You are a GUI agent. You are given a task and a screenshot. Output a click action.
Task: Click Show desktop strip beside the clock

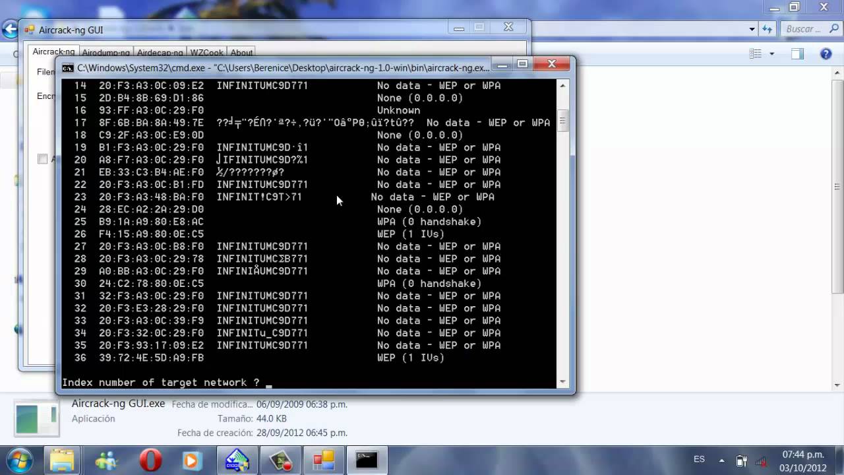click(839, 460)
